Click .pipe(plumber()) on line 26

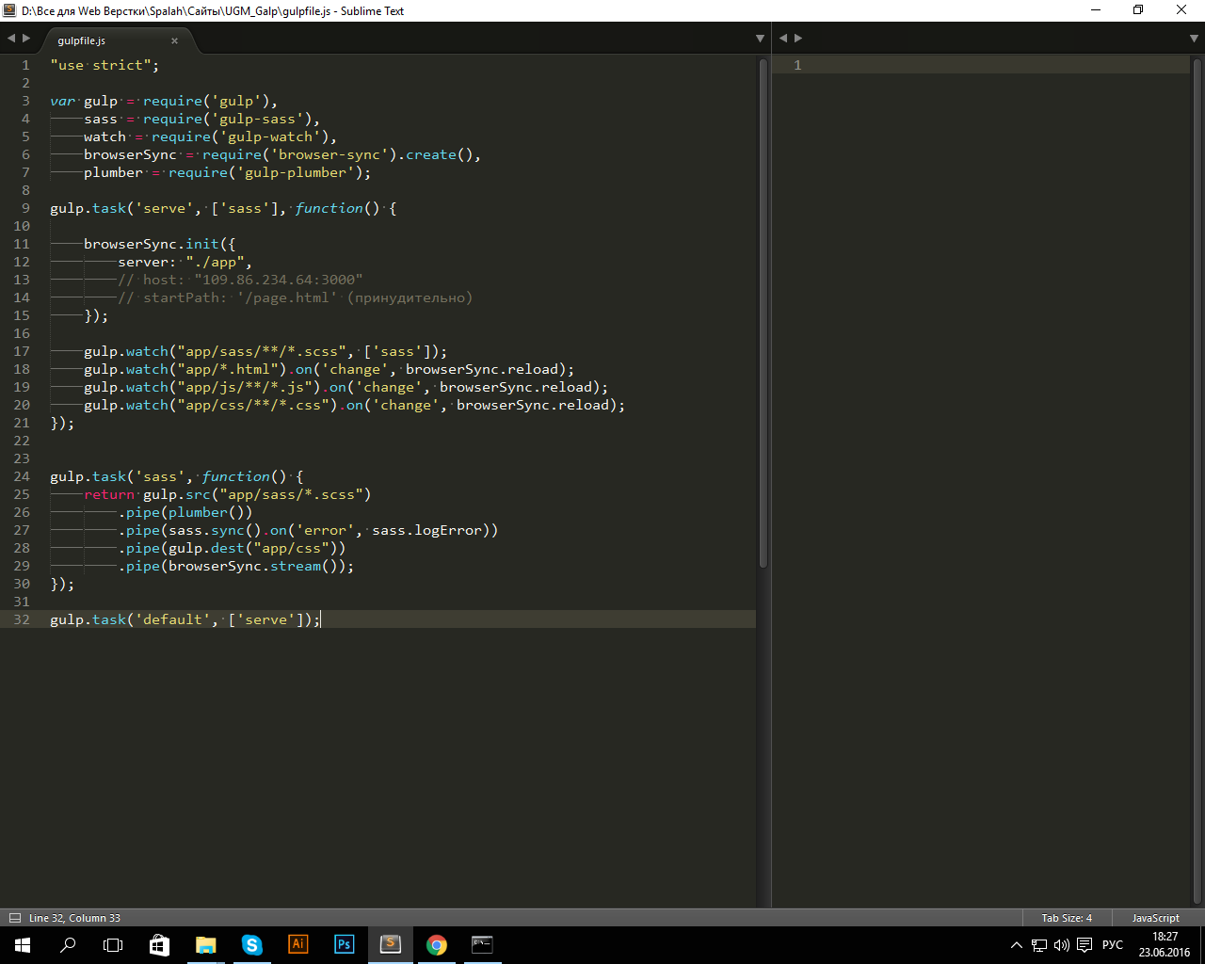185,512
